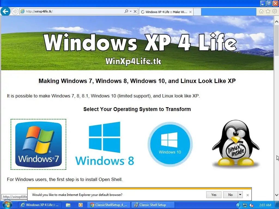Choose the Windows 8 logo

pyautogui.click(x=105, y=143)
